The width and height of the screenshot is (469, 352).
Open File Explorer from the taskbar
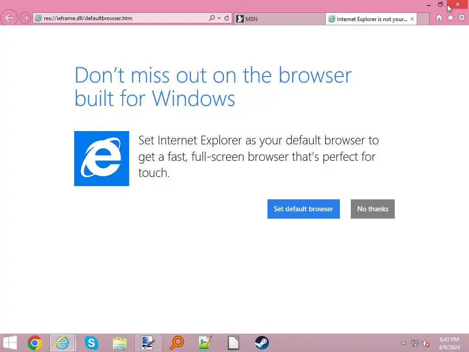click(120, 343)
